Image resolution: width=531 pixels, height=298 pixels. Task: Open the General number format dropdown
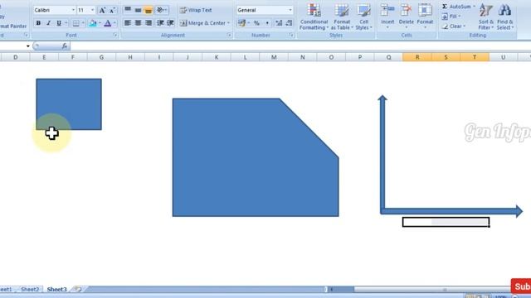tap(290, 10)
